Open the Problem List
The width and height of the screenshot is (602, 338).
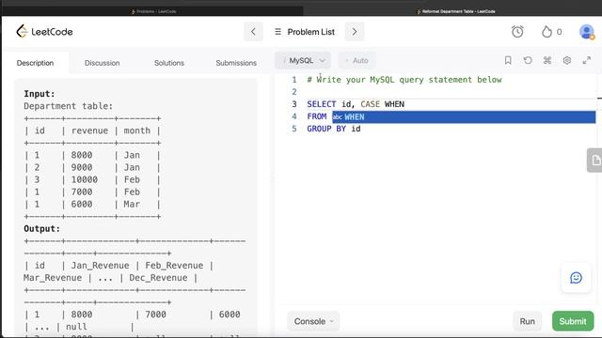point(305,32)
